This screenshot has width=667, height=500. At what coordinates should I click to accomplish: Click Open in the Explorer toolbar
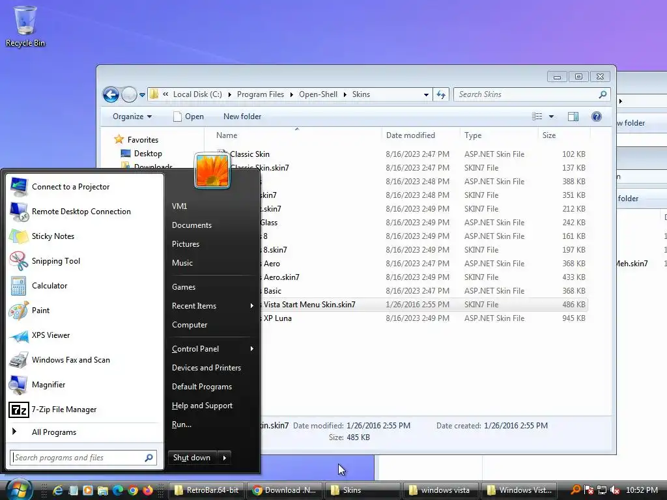[x=188, y=117]
